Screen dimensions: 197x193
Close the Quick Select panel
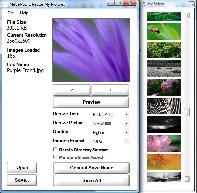192,4
